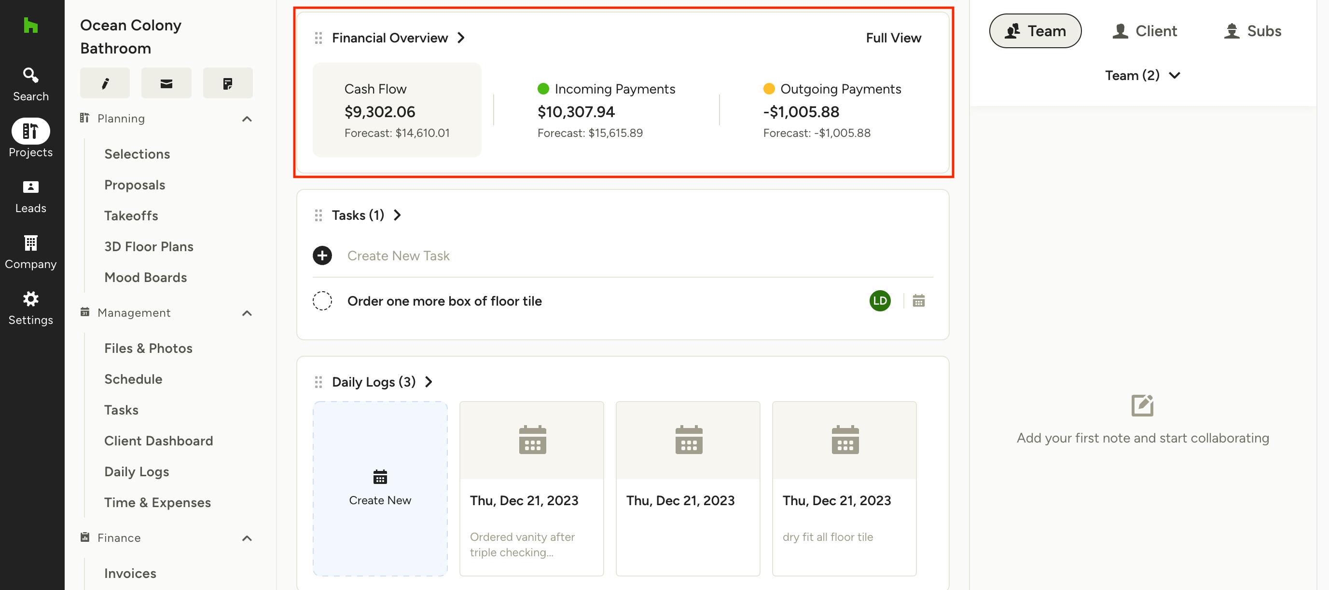Click the task title 'Order one more box of floor tile'
The height and width of the screenshot is (590, 1329).
[444, 301]
